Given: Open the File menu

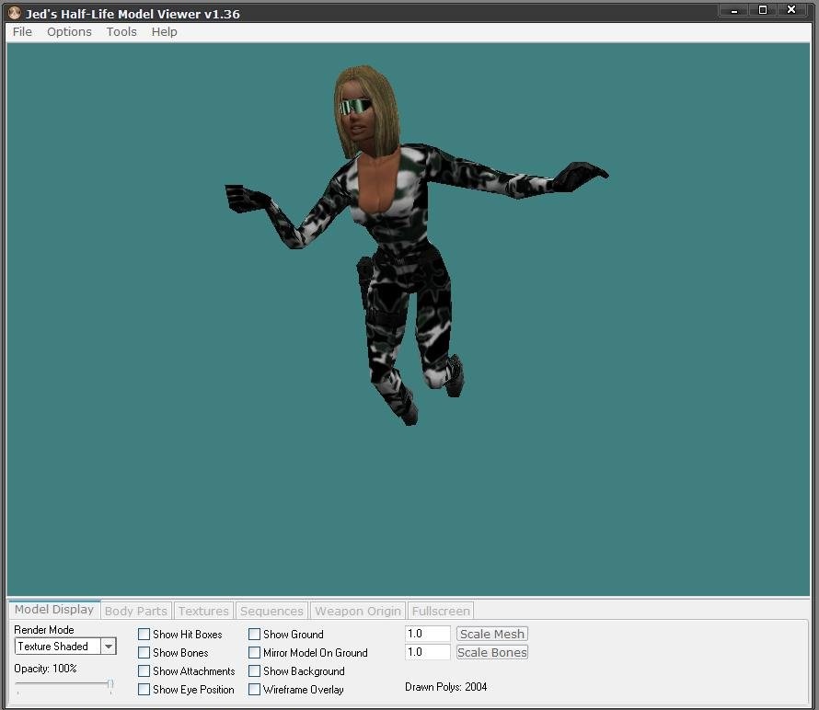Looking at the screenshot, I should (22, 32).
